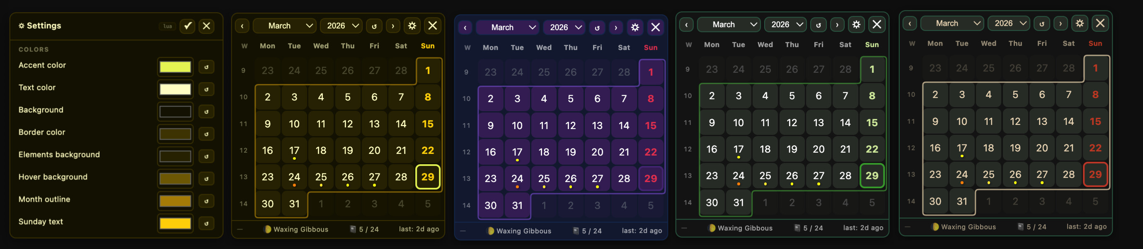The height and width of the screenshot is (249, 1143).
Task: Open settings gear in the green calendar
Action: point(856,24)
